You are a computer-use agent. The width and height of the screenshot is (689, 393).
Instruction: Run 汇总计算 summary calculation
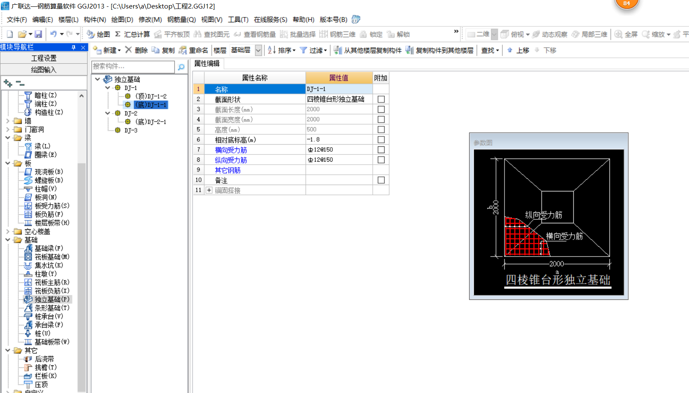point(132,34)
